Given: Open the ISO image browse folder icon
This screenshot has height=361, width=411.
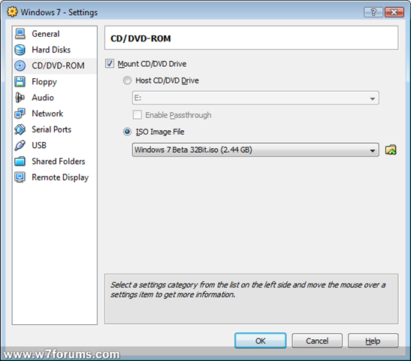Looking at the screenshot, I should (x=391, y=150).
